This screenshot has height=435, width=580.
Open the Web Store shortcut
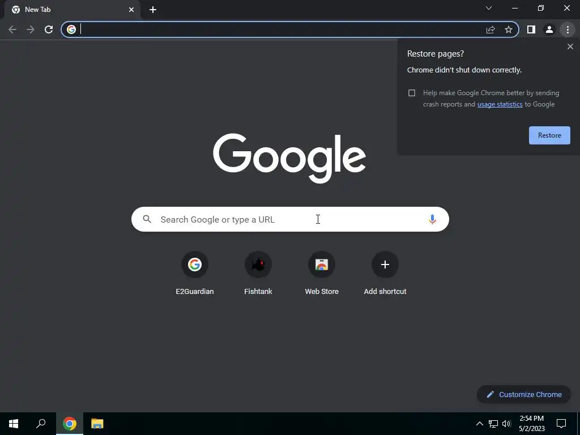(322, 272)
